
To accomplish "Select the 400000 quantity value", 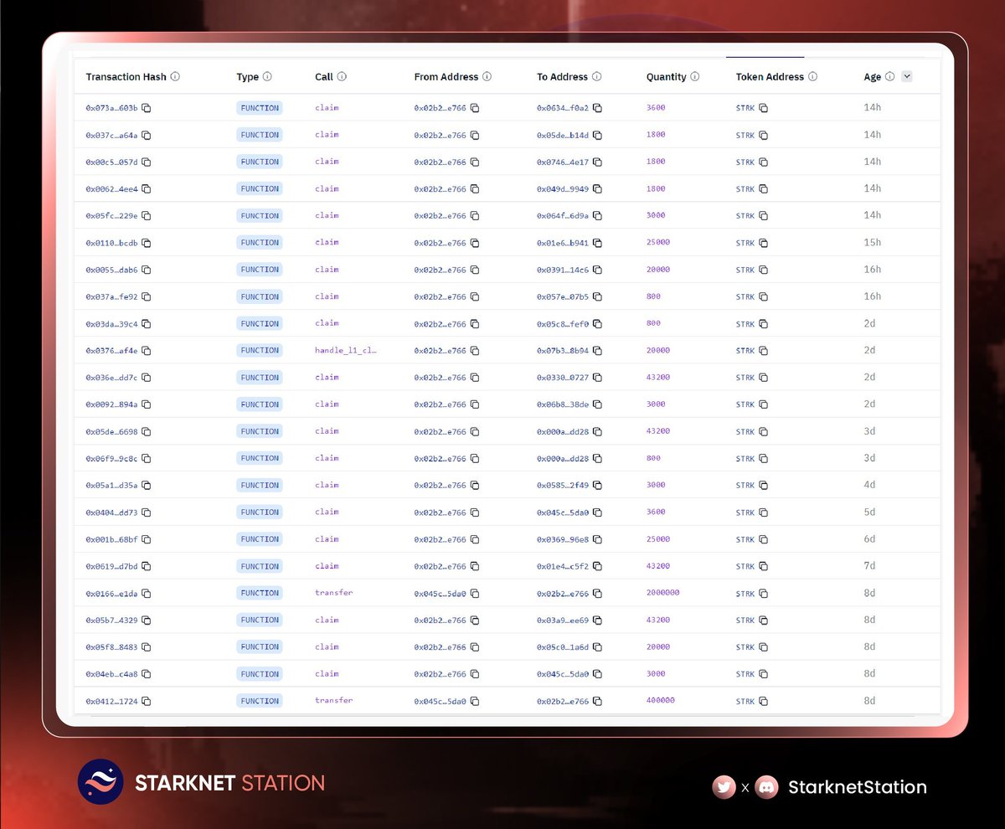I will (660, 700).
